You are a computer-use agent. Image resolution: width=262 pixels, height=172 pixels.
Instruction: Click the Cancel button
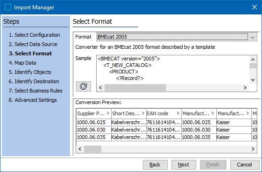244,165
